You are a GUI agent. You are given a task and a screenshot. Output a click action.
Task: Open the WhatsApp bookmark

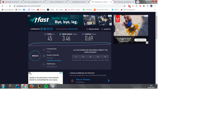(x=87, y=10)
